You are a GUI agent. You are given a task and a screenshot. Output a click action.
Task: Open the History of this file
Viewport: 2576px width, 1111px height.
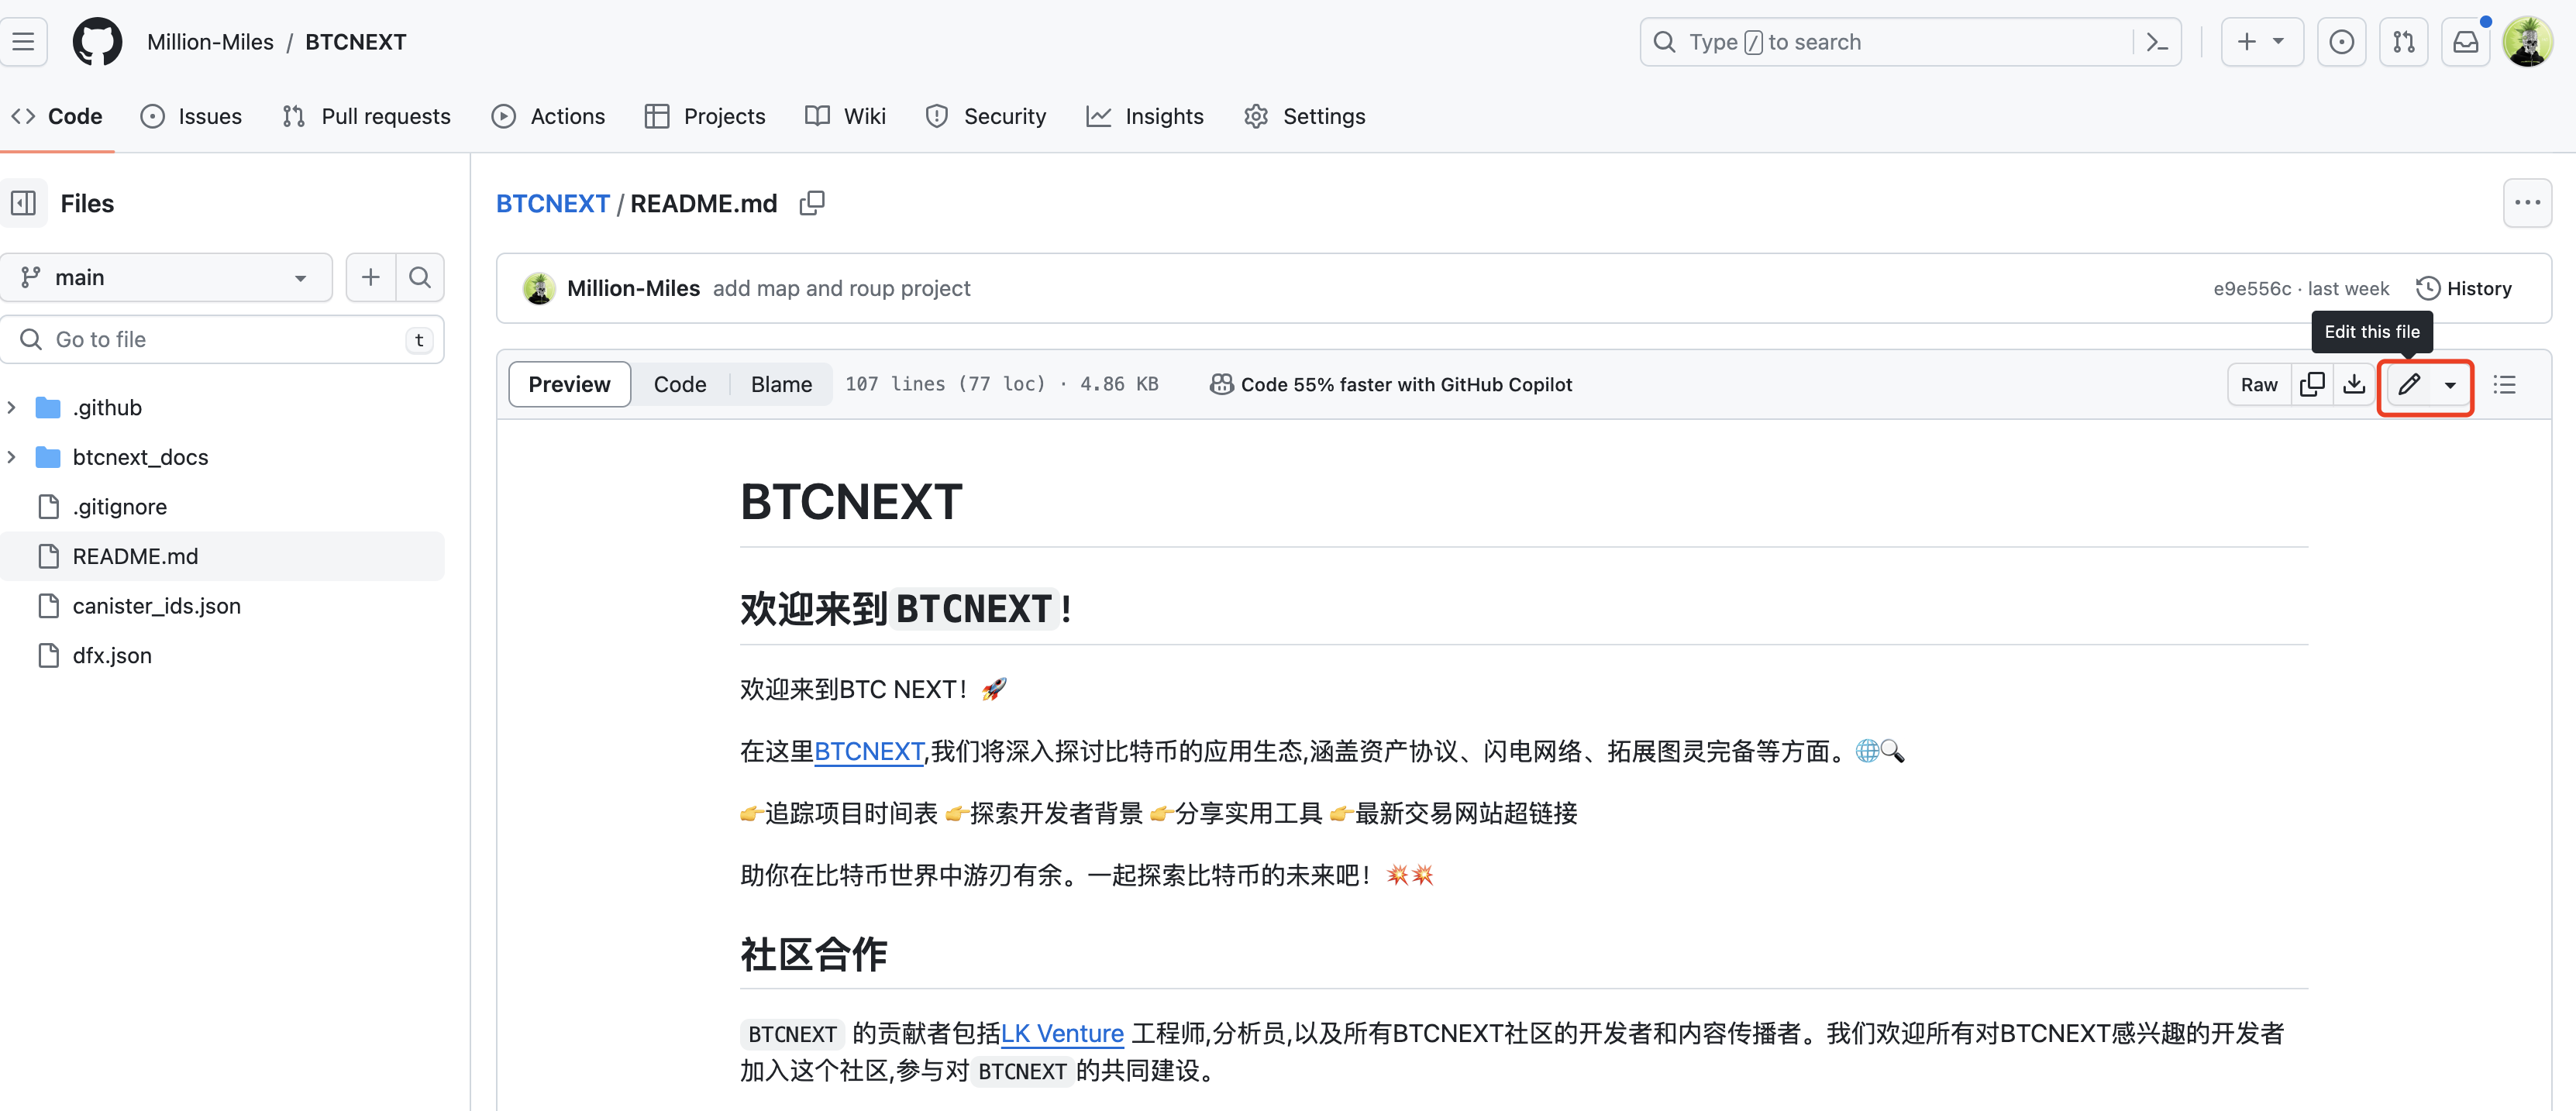[2464, 288]
